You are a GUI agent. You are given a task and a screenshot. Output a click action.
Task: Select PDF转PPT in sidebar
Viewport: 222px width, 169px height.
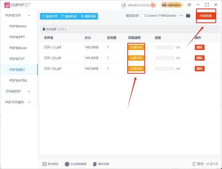pyautogui.click(x=17, y=37)
